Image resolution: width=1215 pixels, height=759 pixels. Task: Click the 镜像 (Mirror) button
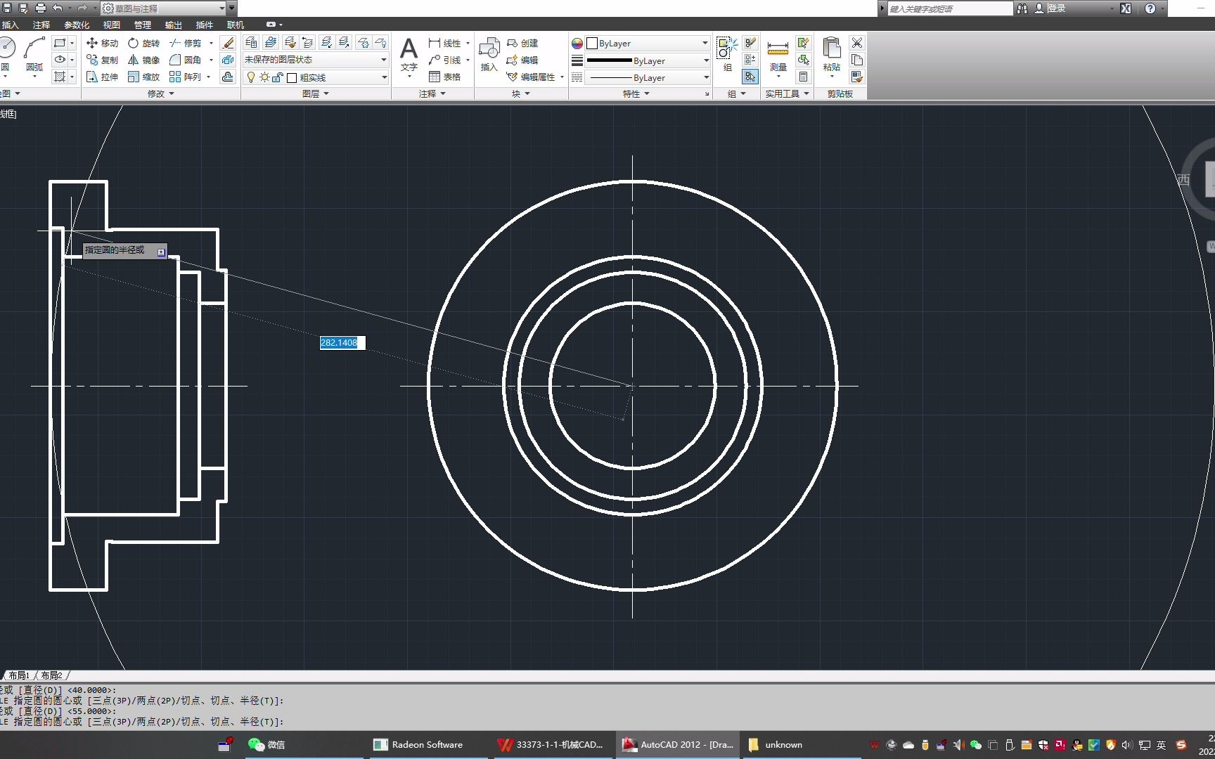click(144, 60)
